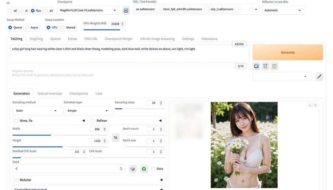Click the Distilled CFG Scale slider
Screen dimensions: 333x190
[50, 158]
